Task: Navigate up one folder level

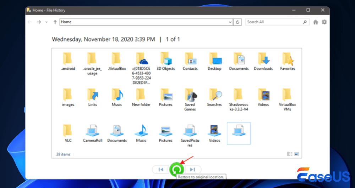Action: [55, 22]
